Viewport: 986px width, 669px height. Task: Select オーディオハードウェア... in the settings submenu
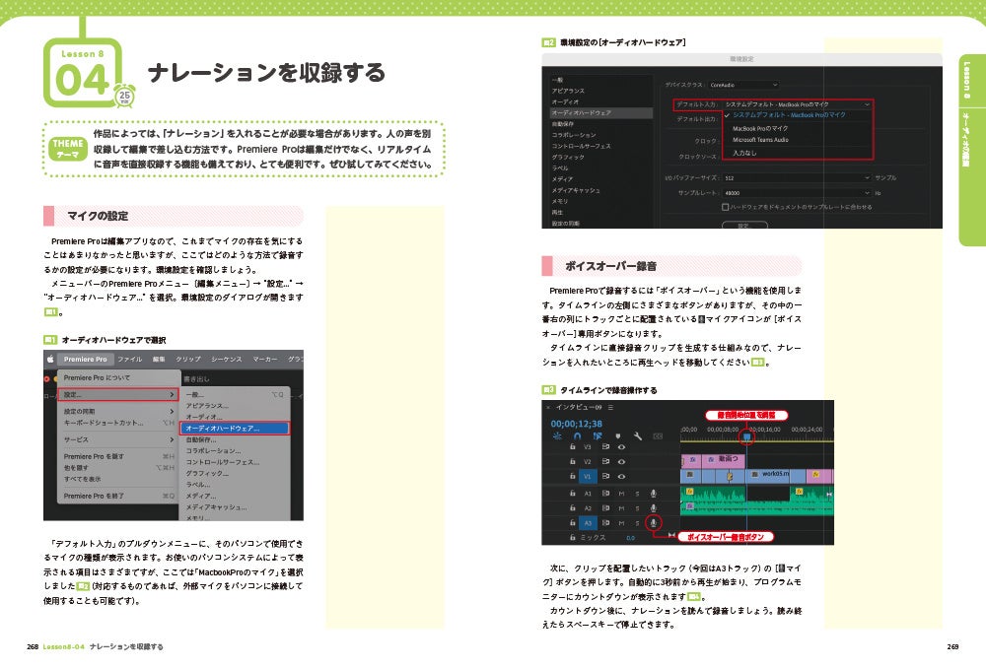235,429
